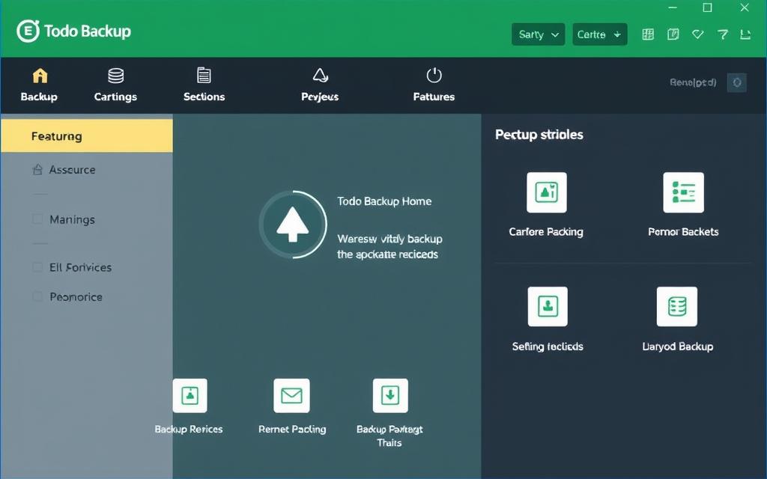
Task: Click the Backup tab house icon
Action: [40, 76]
